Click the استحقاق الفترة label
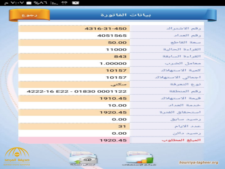This screenshot has width=225, height=169. click(x=180, y=112)
